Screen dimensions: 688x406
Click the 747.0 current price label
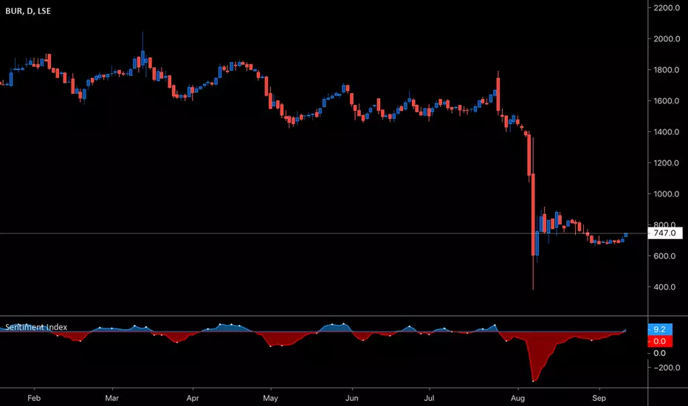[x=664, y=233]
